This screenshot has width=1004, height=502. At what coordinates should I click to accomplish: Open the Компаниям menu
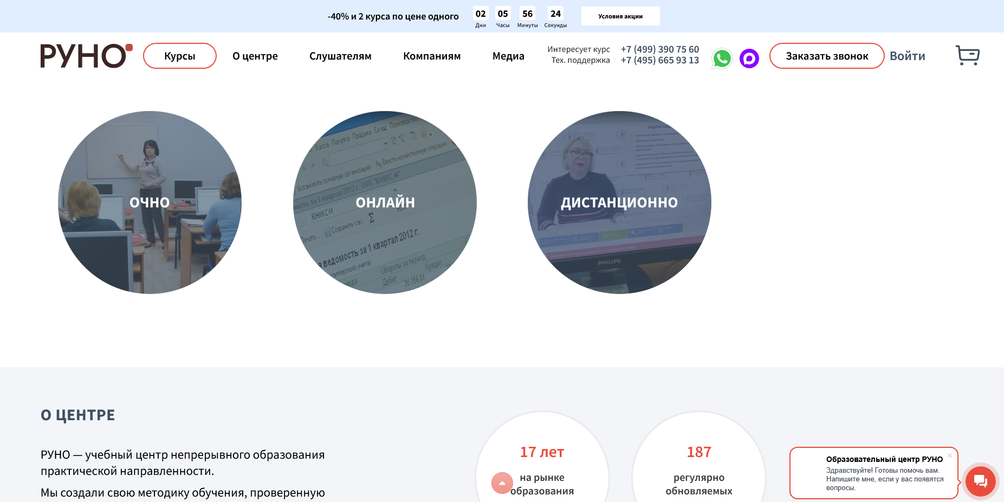432,56
